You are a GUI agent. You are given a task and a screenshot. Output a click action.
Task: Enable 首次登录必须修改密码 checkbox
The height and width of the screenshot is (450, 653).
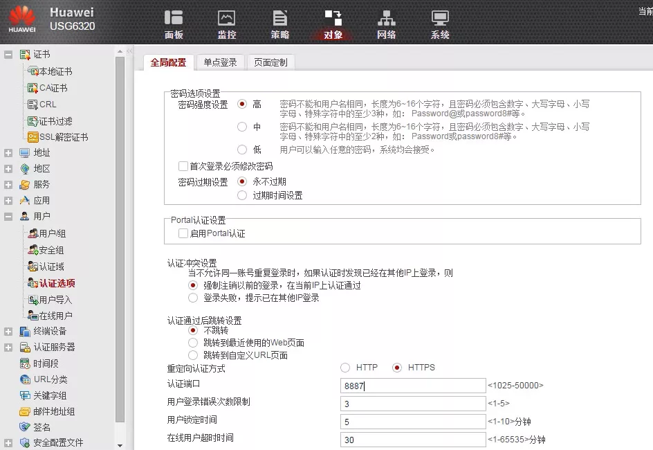183,166
